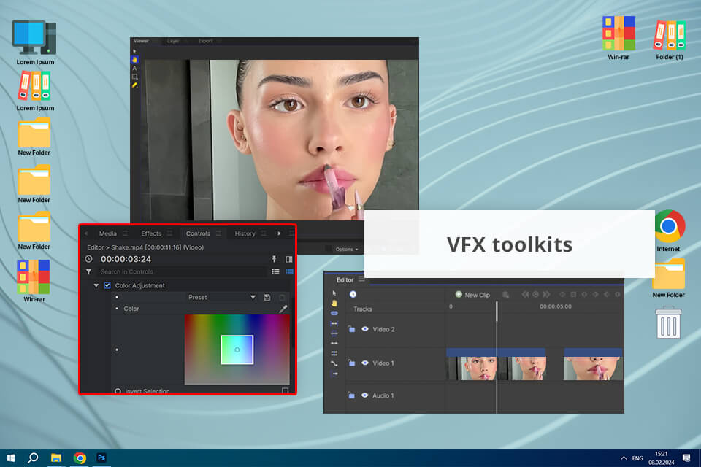
Task: Click the blue clock icon in Editor
Action: (x=353, y=294)
